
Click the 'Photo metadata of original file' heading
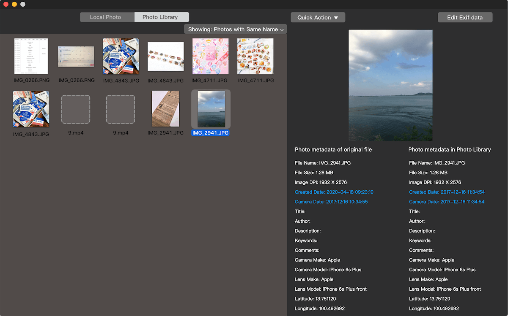point(333,150)
